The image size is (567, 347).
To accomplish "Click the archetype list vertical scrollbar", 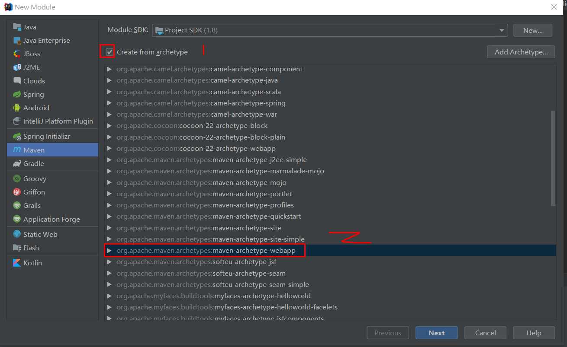I will 553,158.
